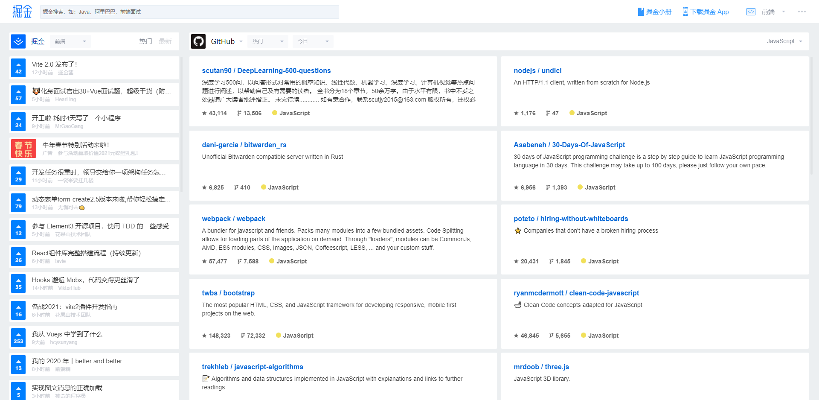The image size is (819, 400).
Task: Open ryanmcdermott / clean-code-javascript repository
Action: (576, 293)
